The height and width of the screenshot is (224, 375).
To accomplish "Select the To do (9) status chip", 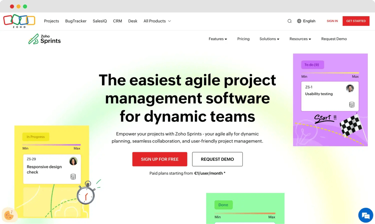I will coord(312,65).
